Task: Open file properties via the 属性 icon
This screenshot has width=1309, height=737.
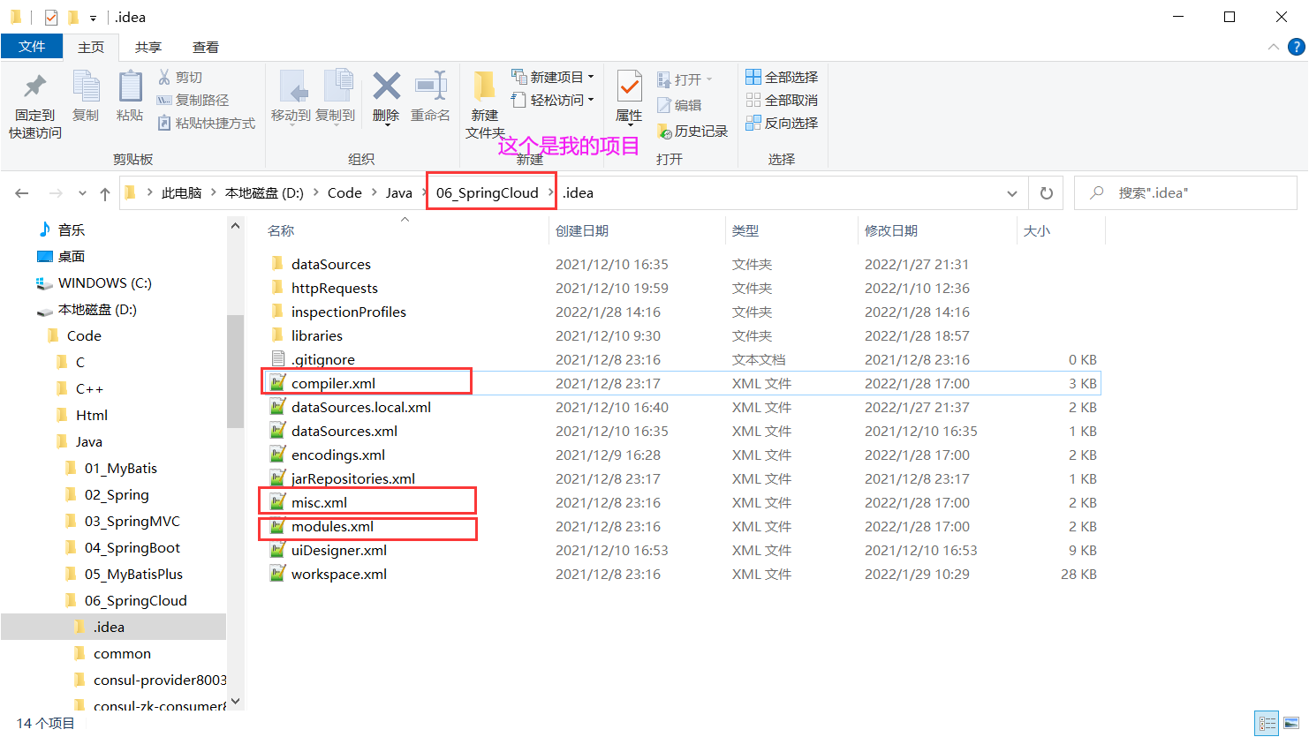Action: 628,92
